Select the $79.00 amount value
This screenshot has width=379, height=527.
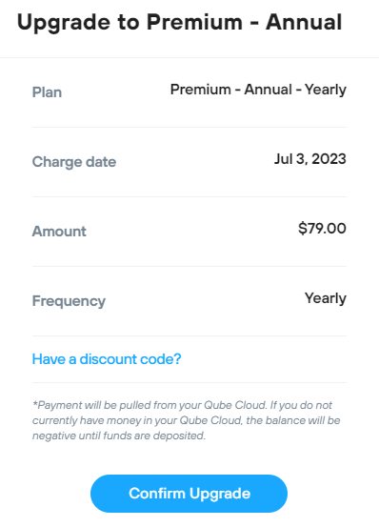click(322, 229)
